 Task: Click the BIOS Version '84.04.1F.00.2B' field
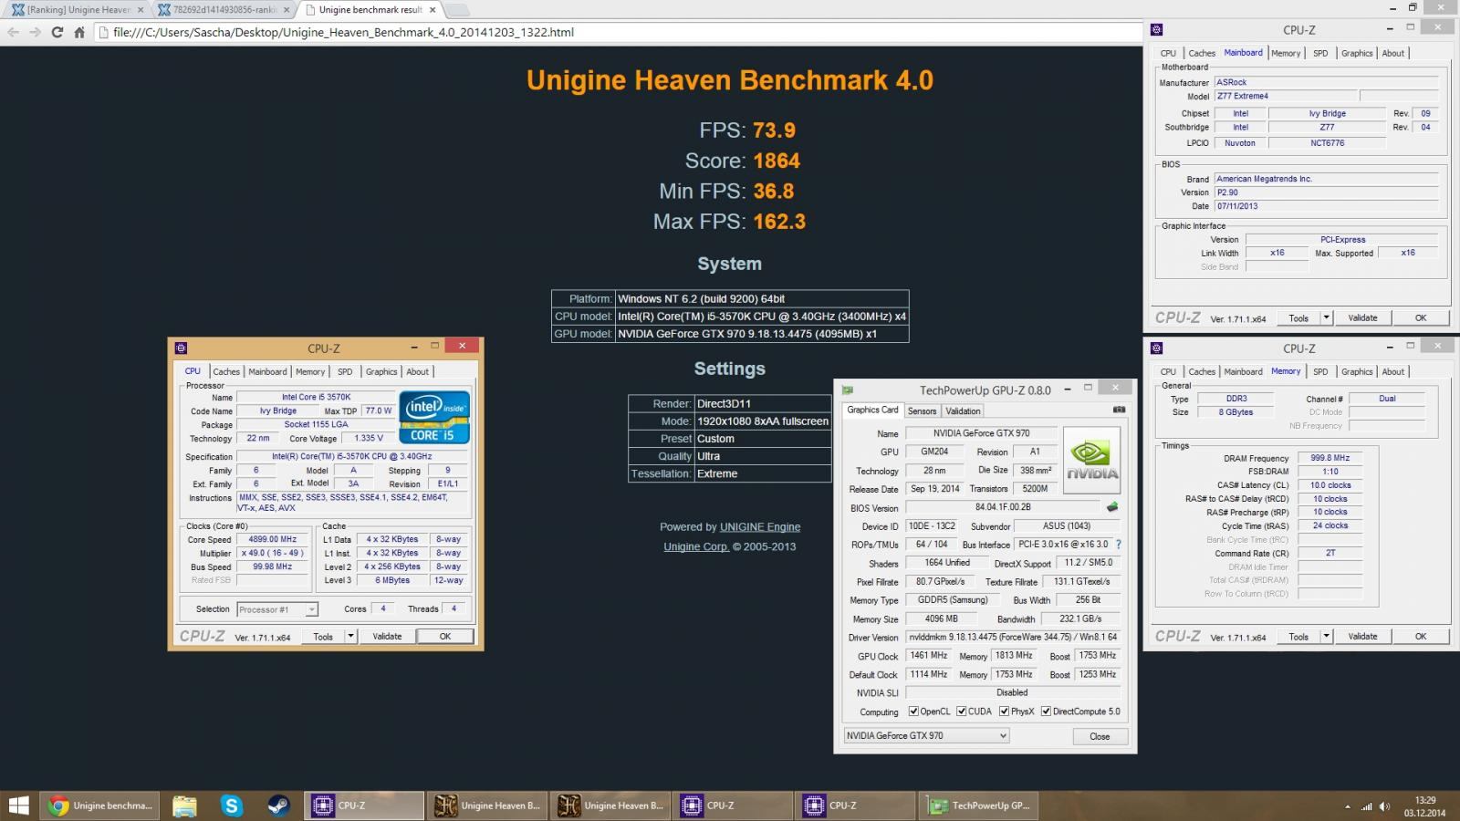[1003, 507]
